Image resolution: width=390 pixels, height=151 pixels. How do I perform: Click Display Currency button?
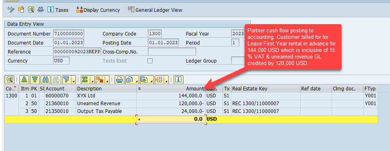pyautogui.click(x=98, y=10)
